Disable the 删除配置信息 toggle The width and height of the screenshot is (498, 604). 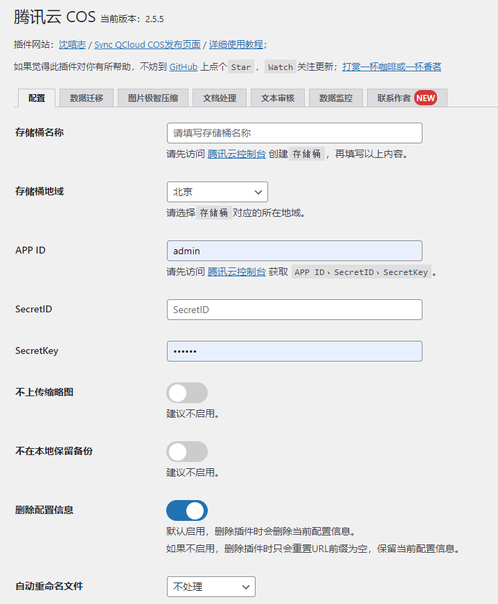tap(187, 510)
